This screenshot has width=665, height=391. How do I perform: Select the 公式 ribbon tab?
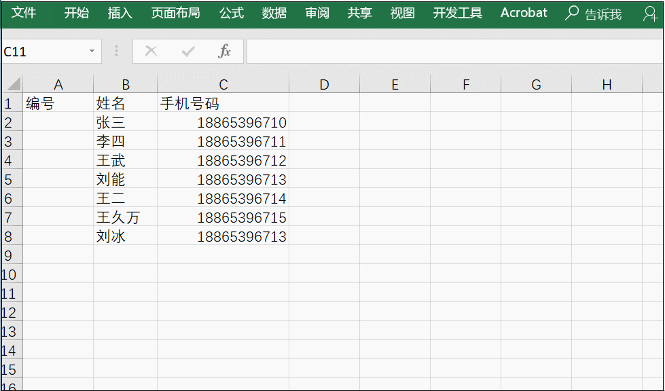tap(232, 14)
